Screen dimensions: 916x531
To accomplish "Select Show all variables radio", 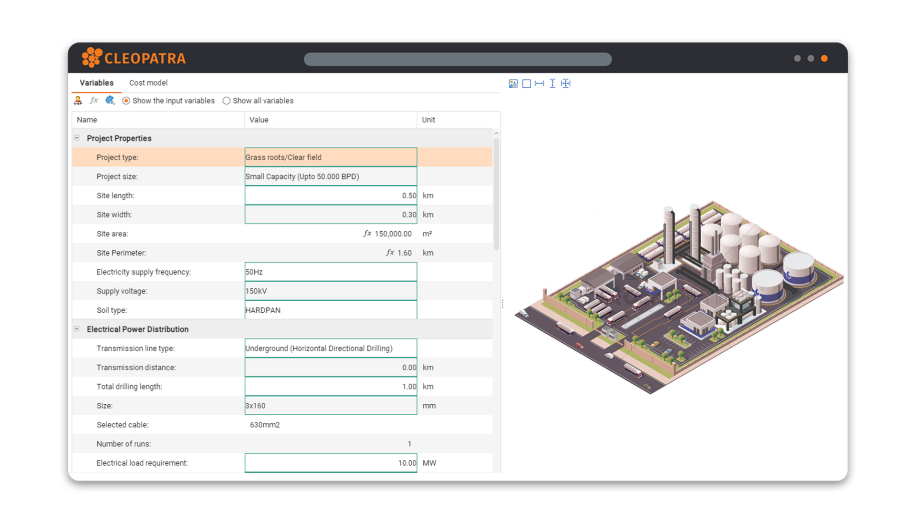I will 227,101.
